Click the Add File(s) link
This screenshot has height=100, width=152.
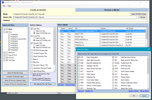point(61,85)
